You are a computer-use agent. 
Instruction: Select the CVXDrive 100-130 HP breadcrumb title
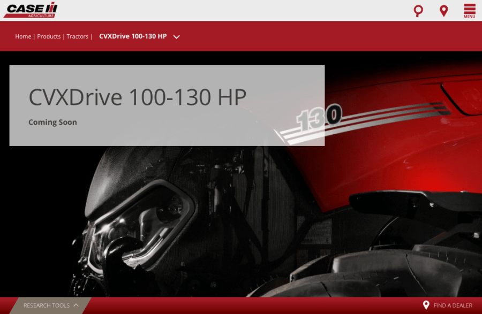pos(133,36)
